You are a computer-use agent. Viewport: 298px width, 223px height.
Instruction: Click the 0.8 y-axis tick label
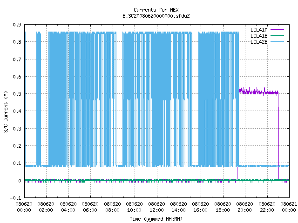17,42
